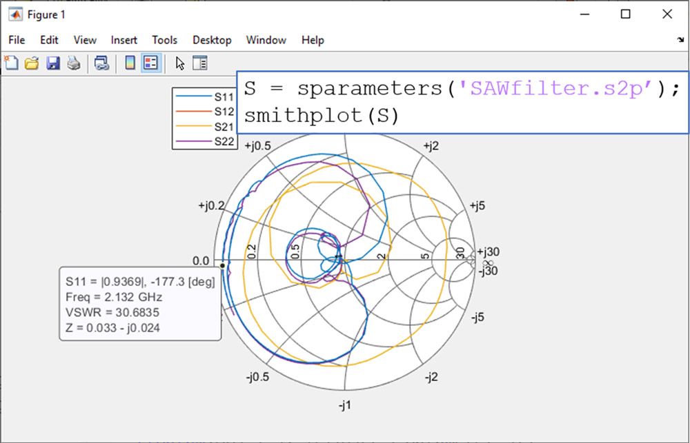Open the Tools menu

(164, 40)
